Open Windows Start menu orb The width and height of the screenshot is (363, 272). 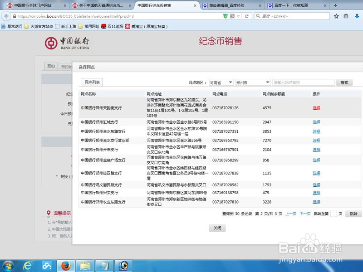click(8, 266)
